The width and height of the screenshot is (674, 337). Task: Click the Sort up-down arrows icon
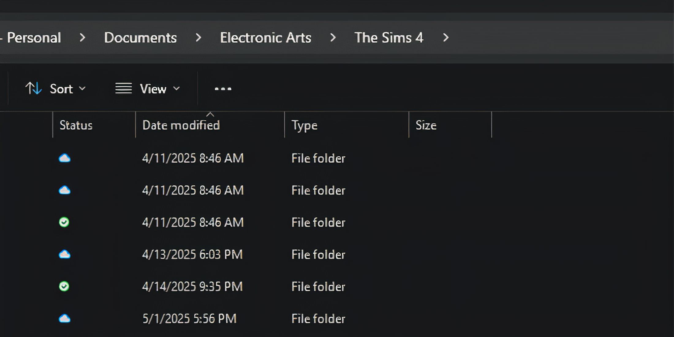coord(33,89)
